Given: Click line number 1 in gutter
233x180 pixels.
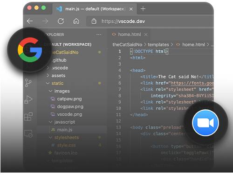Looking at the screenshot, I should coord(120,51).
